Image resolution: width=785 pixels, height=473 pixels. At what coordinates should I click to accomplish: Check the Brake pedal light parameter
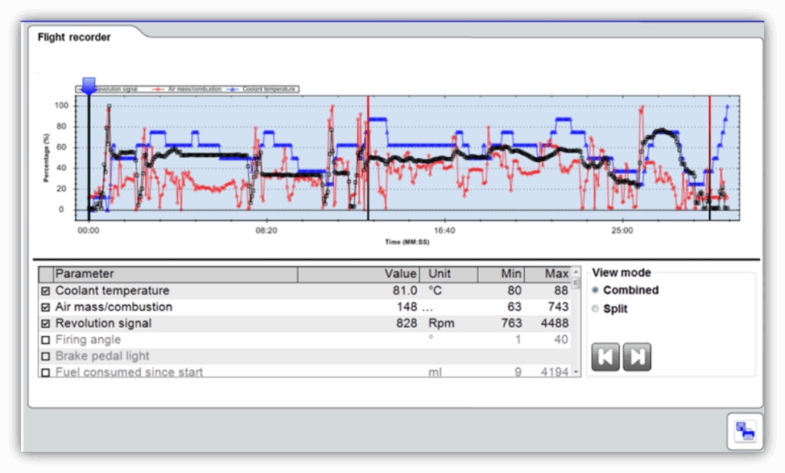click(x=45, y=356)
